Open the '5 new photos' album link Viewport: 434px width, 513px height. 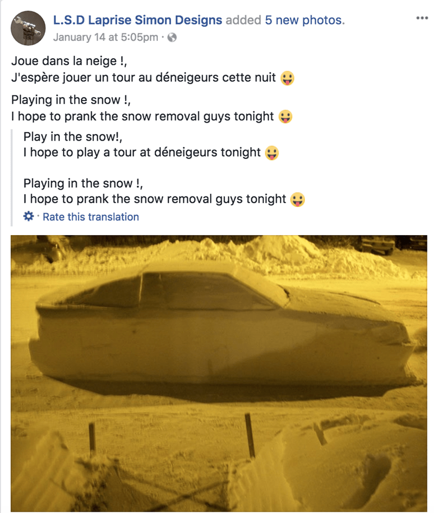pyautogui.click(x=305, y=20)
